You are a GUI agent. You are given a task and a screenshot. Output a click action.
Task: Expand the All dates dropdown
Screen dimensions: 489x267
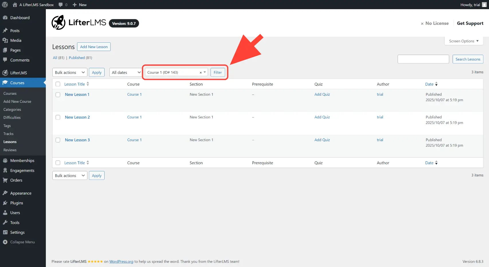coord(126,72)
